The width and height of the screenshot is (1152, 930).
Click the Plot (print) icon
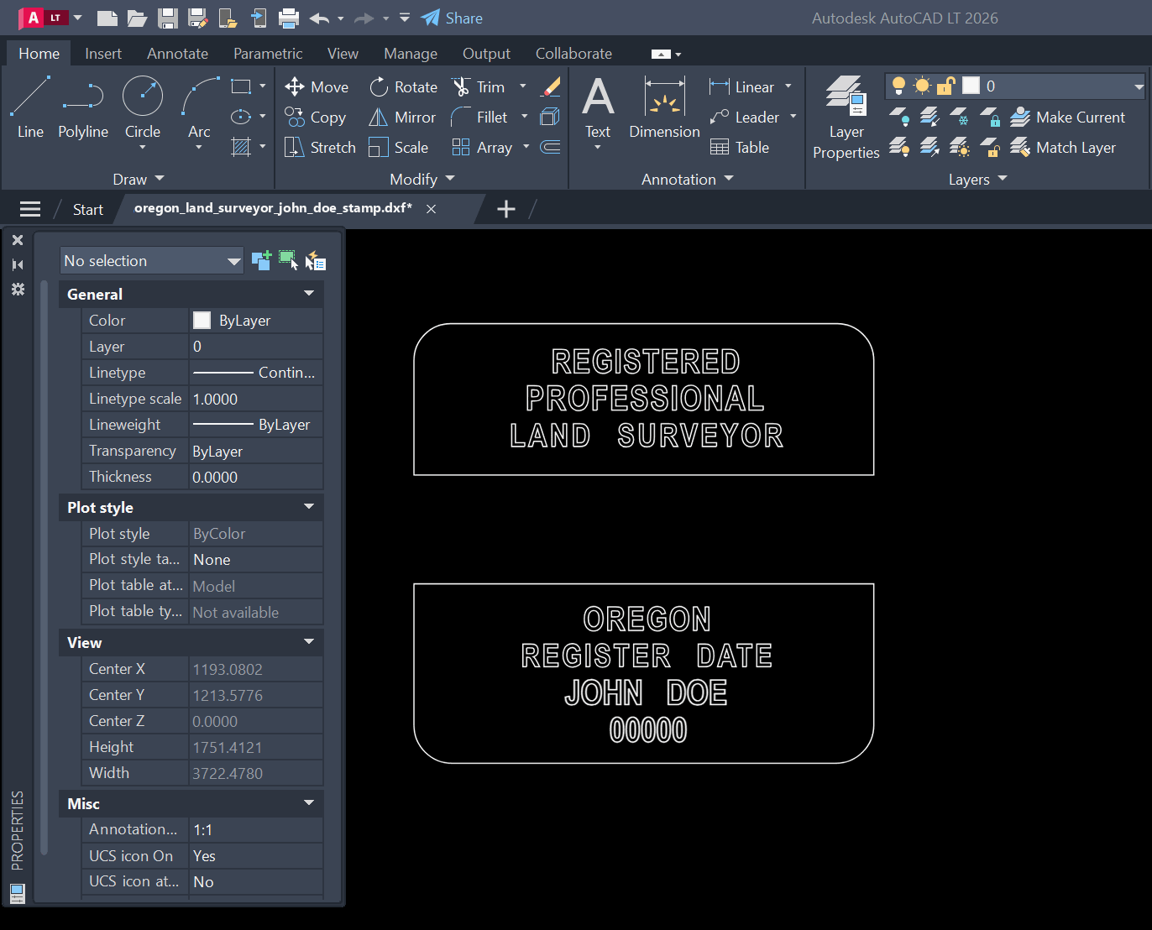click(x=289, y=18)
